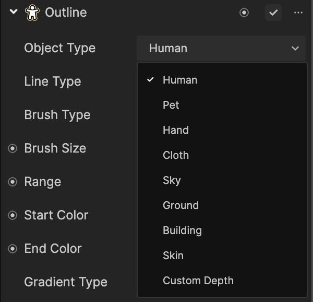This screenshot has height=302, width=313.
Task: Choose Pet in the object type list
Action: [x=222, y=105]
